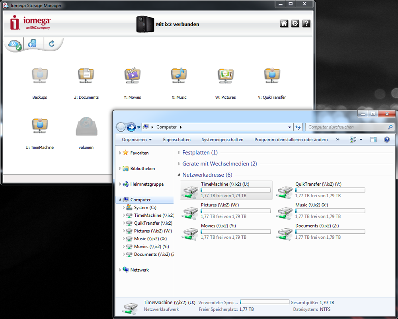This screenshot has height=319, width=398.
Task: Click the add device icon in Iomega toolbar
Action: [x=32, y=44]
